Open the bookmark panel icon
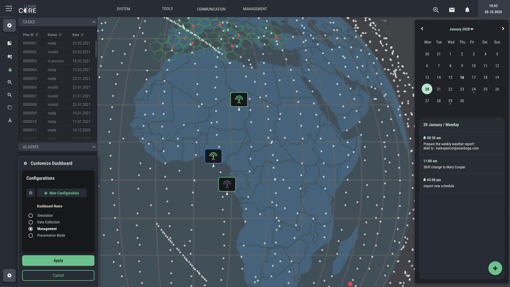This screenshot has height=287, width=510. point(10,43)
